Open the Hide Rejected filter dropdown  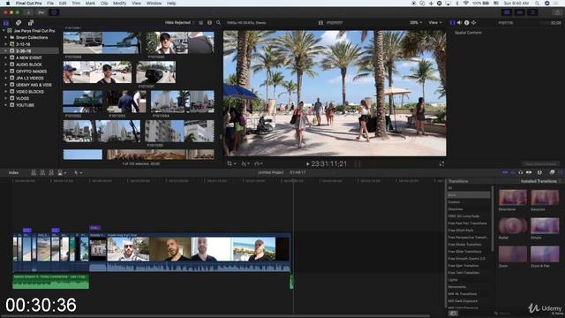[179, 23]
